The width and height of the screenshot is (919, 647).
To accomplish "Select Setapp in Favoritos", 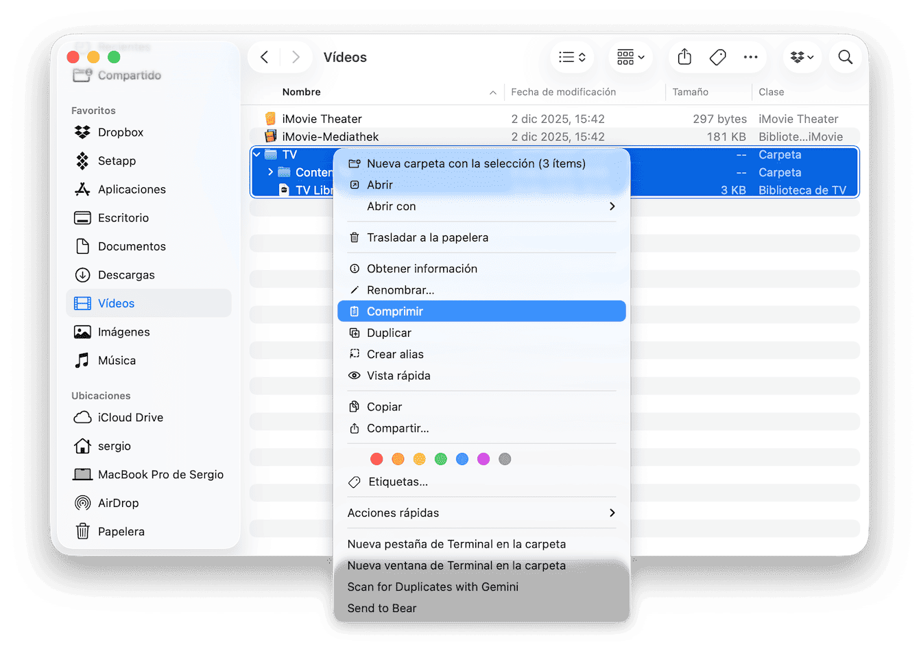I will pyautogui.click(x=149, y=161).
